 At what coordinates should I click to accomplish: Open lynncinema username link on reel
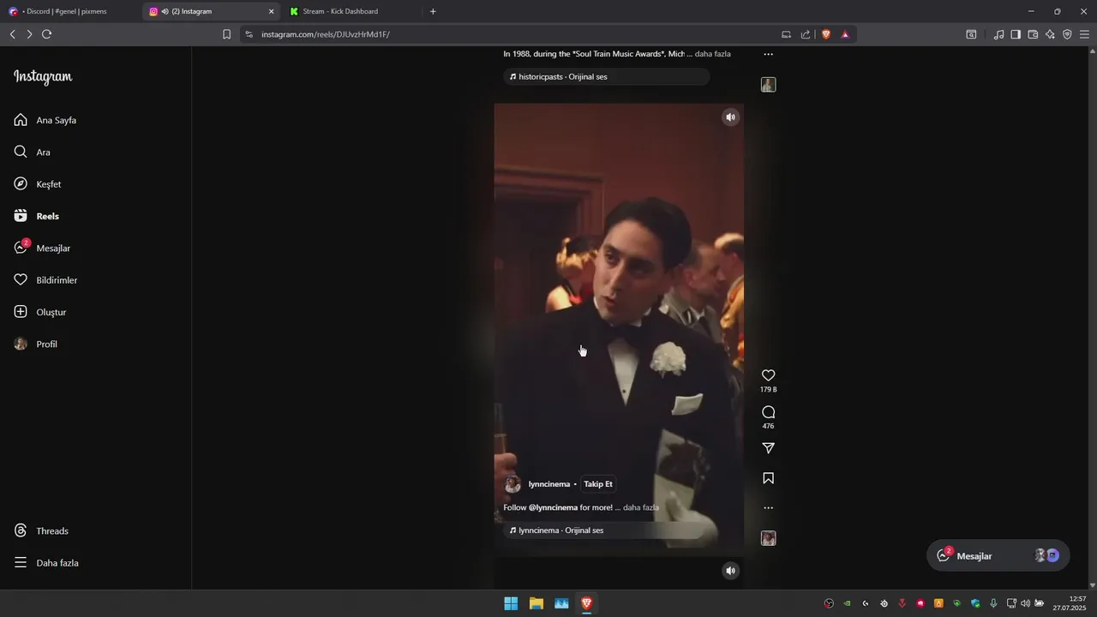pos(549,484)
